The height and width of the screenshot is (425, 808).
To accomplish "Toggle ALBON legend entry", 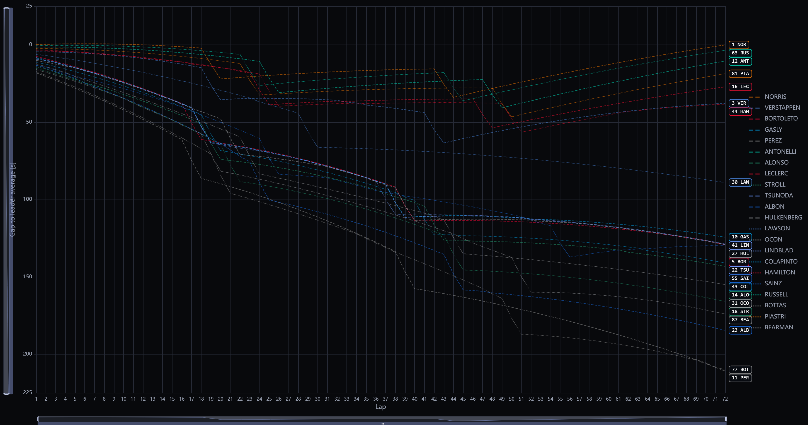I will (767, 207).
